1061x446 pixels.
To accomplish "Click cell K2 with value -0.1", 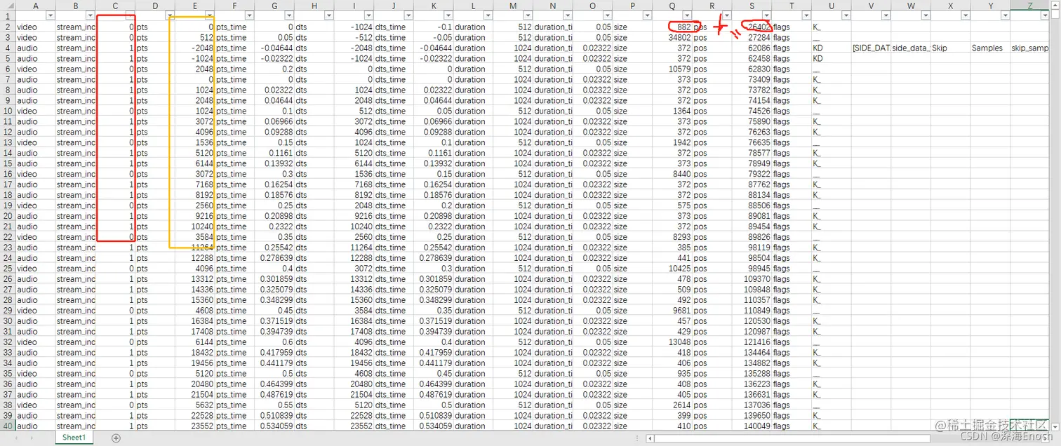I will (x=434, y=27).
